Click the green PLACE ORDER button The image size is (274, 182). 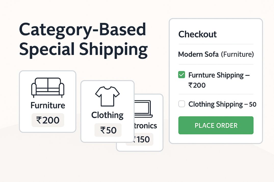216,125
